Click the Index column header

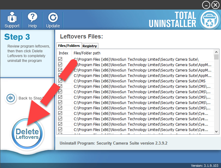(x=64, y=53)
